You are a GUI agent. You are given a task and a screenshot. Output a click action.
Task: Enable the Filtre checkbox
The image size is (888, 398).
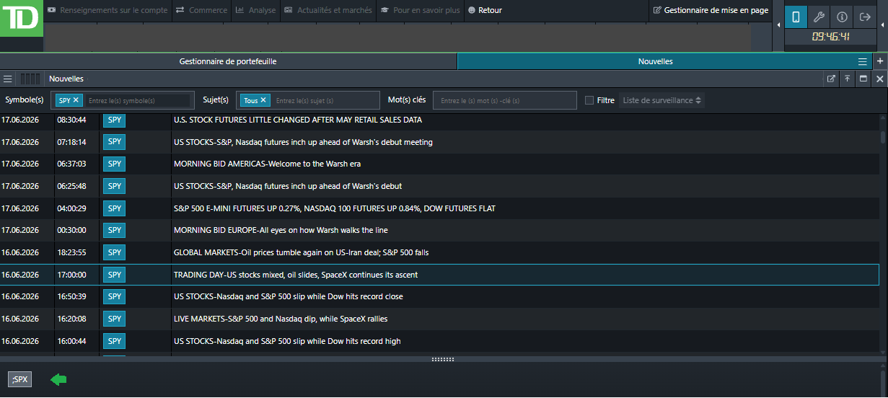pyautogui.click(x=589, y=100)
